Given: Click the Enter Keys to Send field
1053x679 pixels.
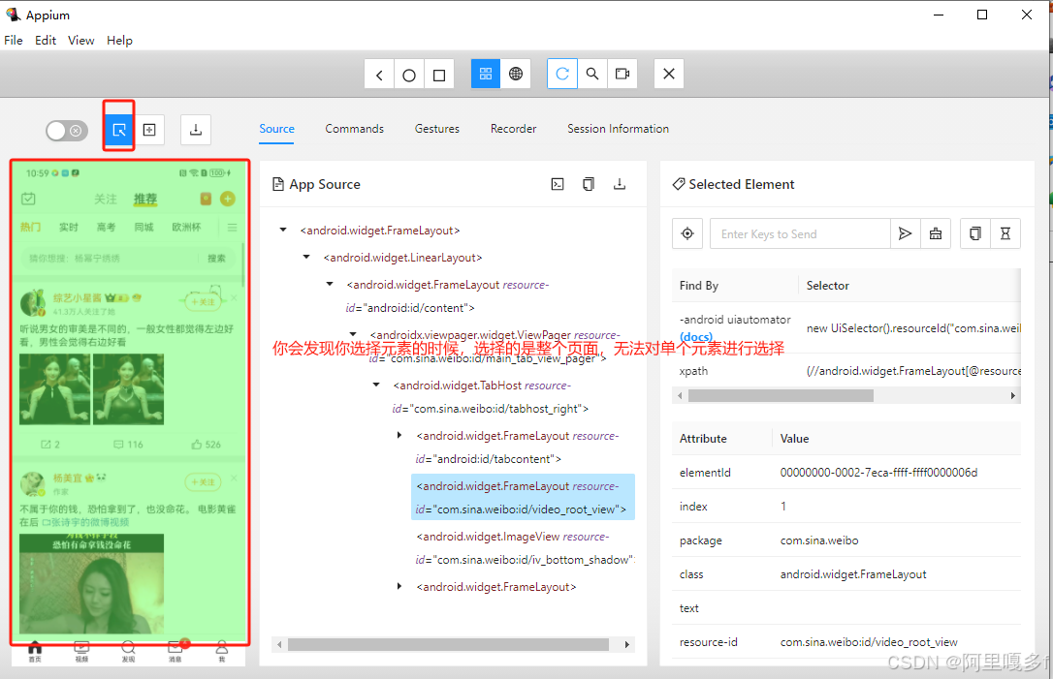Looking at the screenshot, I should (x=801, y=233).
